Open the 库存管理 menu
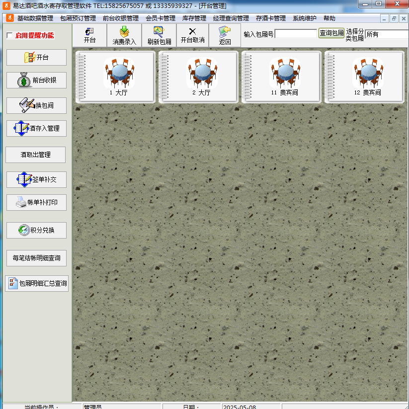This screenshot has height=409, width=409. (x=194, y=18)
